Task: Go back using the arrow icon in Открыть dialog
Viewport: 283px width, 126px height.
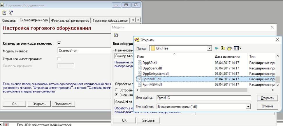Action: [x=217, y=48]
